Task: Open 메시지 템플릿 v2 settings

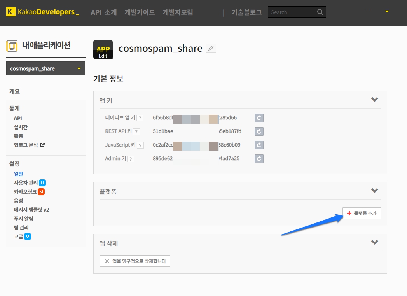Action: tap(31, 210)
